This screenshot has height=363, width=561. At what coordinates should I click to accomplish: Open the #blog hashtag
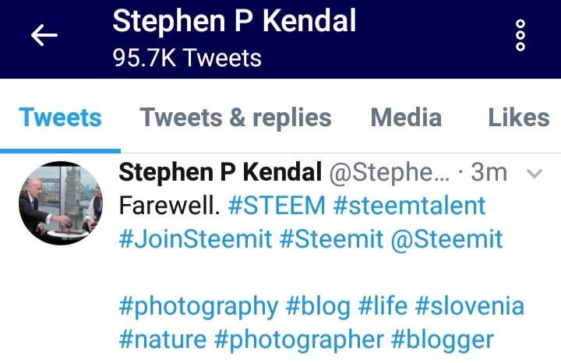coord(318,307)
